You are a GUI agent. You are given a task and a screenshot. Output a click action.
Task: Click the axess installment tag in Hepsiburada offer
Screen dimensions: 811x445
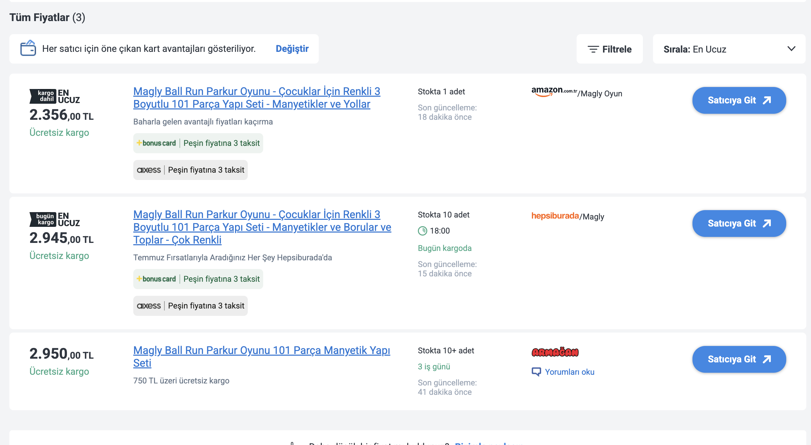click(190, 306)
